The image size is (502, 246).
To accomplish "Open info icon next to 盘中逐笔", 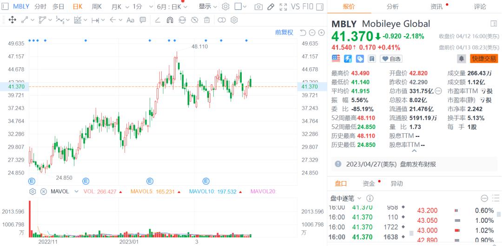I will (x=370, y=198).
